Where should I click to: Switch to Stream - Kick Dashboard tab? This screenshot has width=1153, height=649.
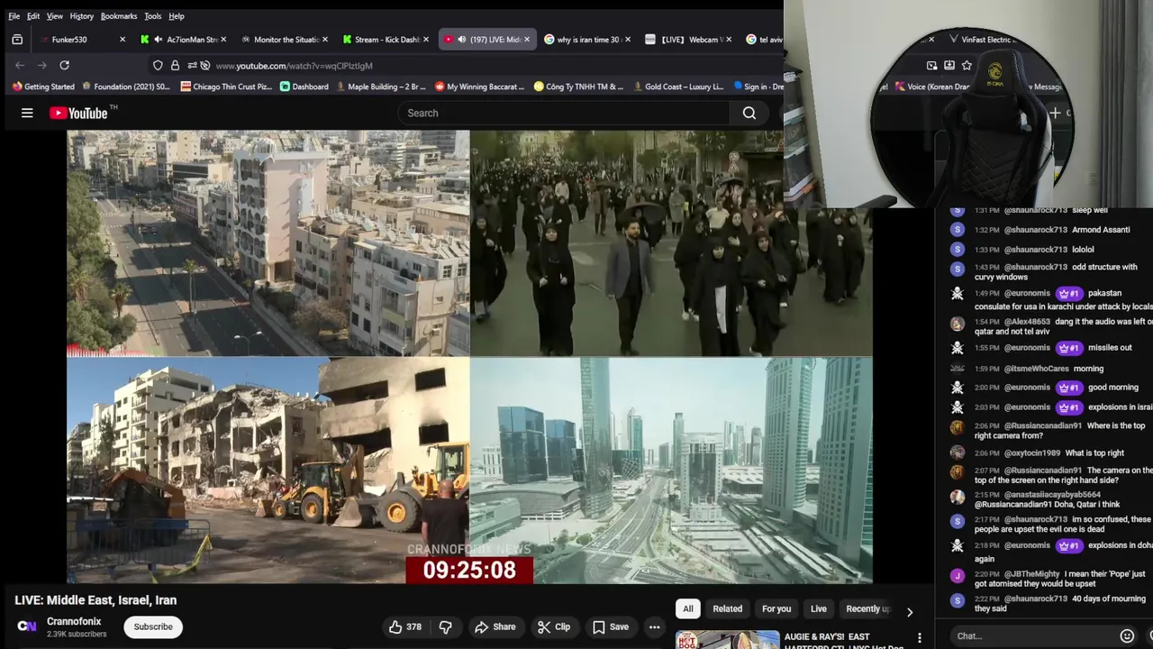(x=387, y=40)
